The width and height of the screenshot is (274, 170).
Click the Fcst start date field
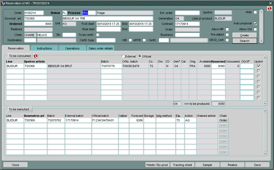point(109,24)
